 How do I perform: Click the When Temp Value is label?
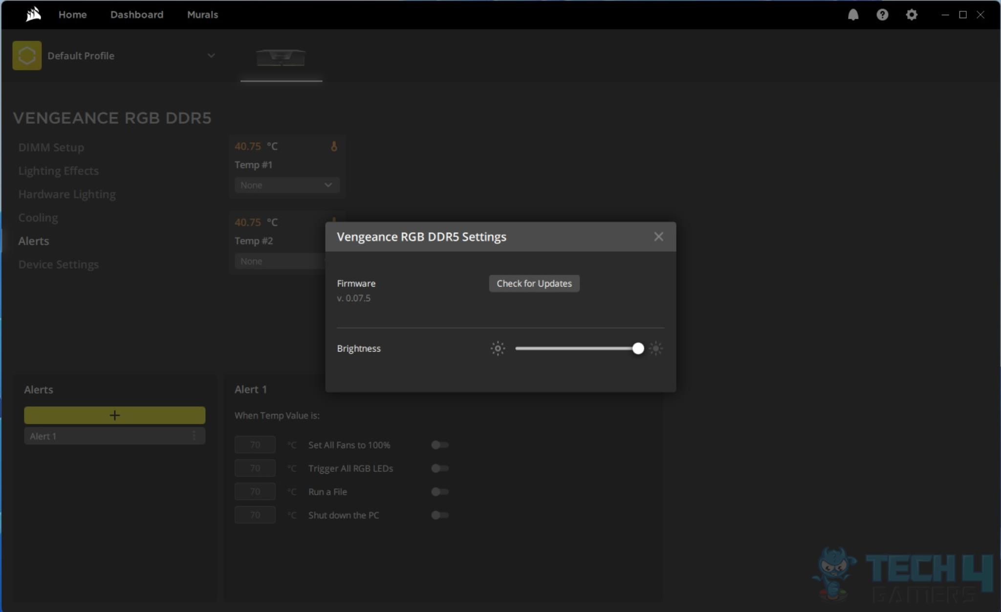pos(277,415)
